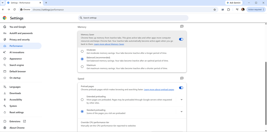Turn off the Memory Saver toggle

pos(181,39)
